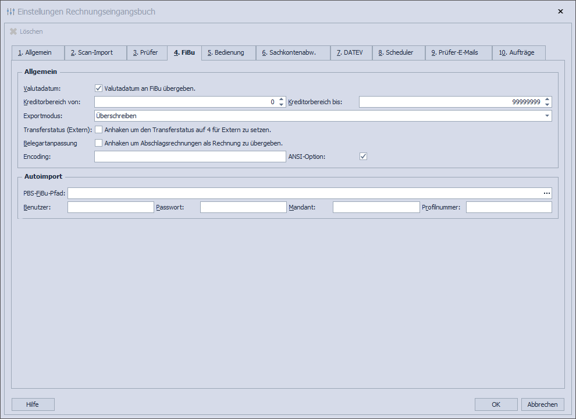
Task: Click the Abbrechen button
Action: (x=542, y=404)
